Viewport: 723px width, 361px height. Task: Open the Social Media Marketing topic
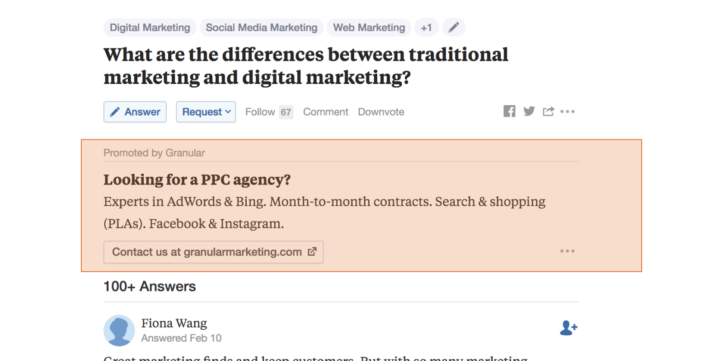(262, 28)
